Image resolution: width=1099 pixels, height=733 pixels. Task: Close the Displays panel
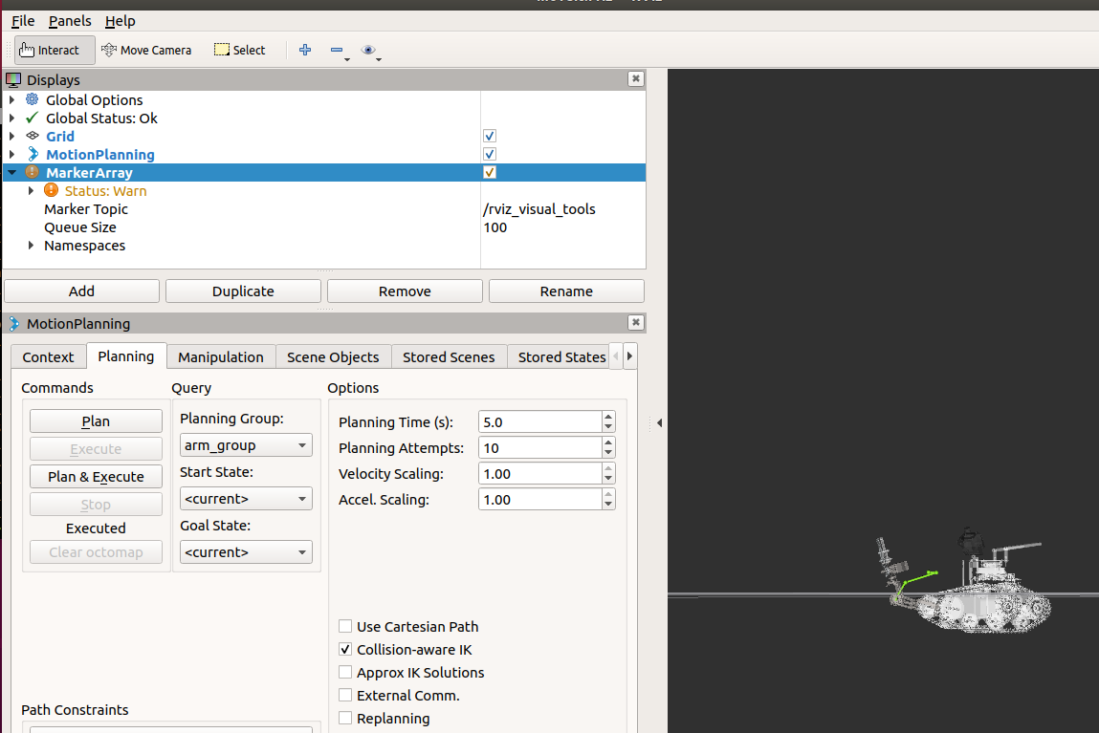(636, 78)
